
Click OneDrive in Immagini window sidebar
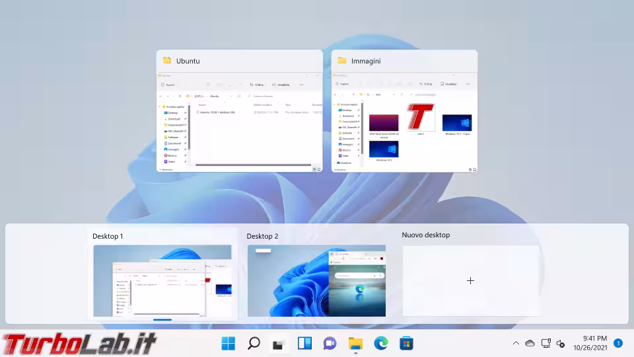click(x=345, y=163)
